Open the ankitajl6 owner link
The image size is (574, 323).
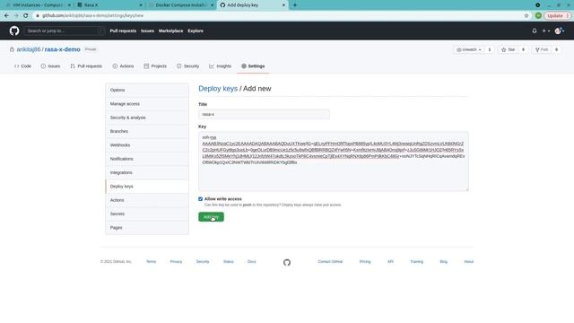(29, 49)
